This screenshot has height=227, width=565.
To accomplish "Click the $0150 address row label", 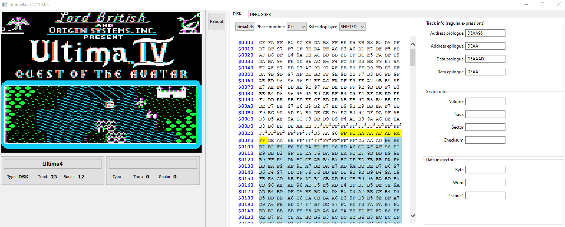I will click(x=246, y=179).
